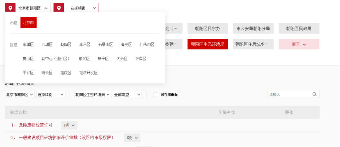Check the 可在线申办 checkbox

click(156, 94)
